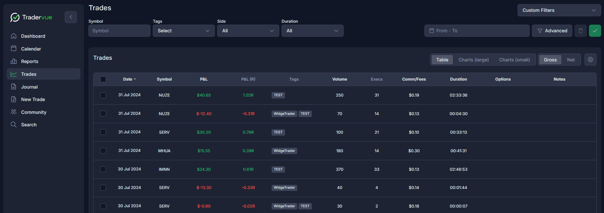
Task: Sort by the Symbol column header
Action: click(x=164, y=79)
